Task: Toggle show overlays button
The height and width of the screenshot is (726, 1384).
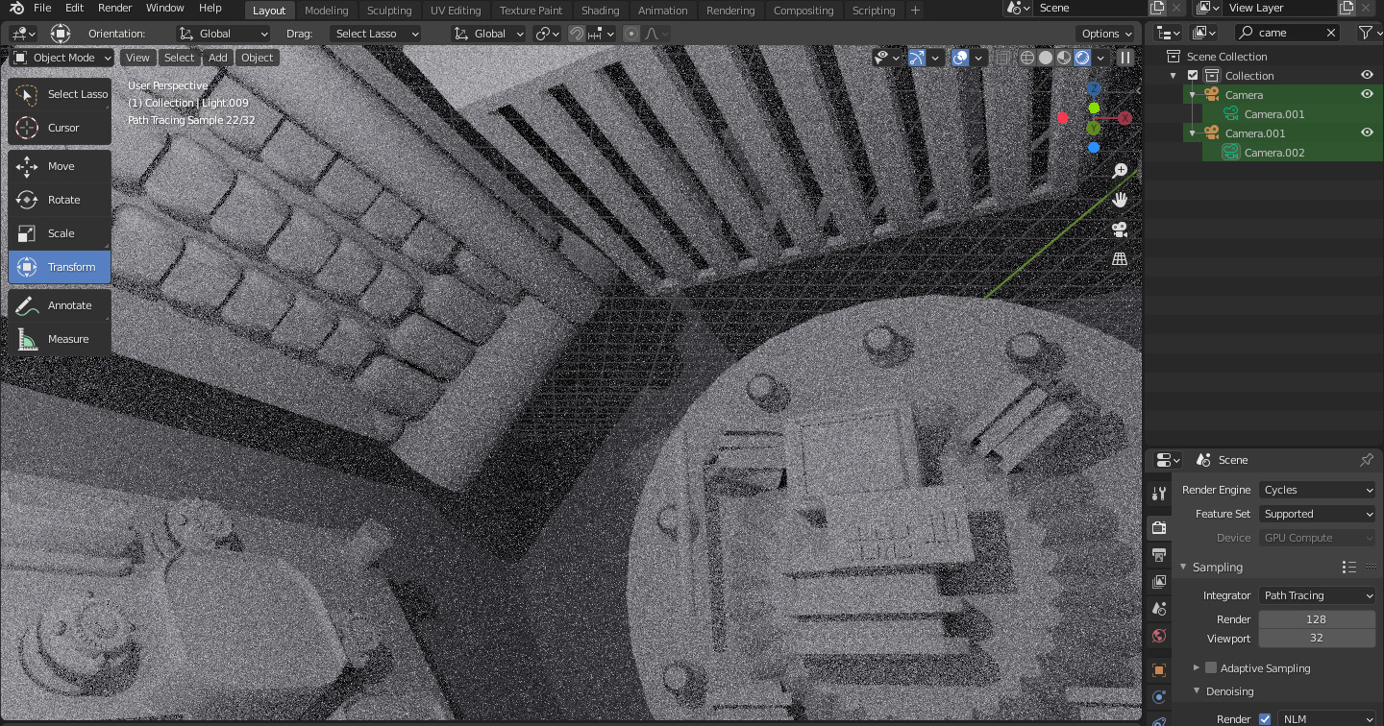Action: click(x=960, y=58)
